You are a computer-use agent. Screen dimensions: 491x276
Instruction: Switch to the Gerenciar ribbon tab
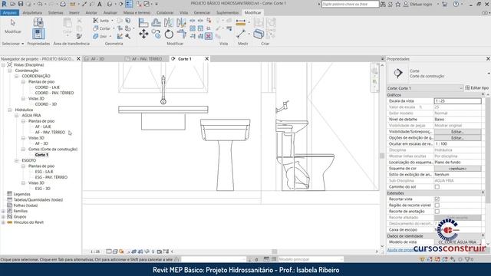pos(202,12)
